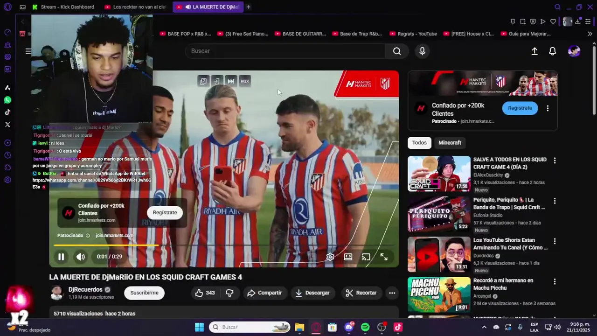The image size is (597, 336).
Task: Open more actions ellipsis below the video
Action: (x=392, y=293)
